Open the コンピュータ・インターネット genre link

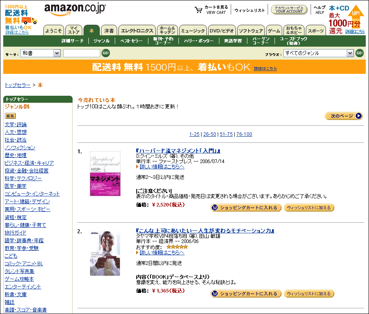tap(32, 194)
